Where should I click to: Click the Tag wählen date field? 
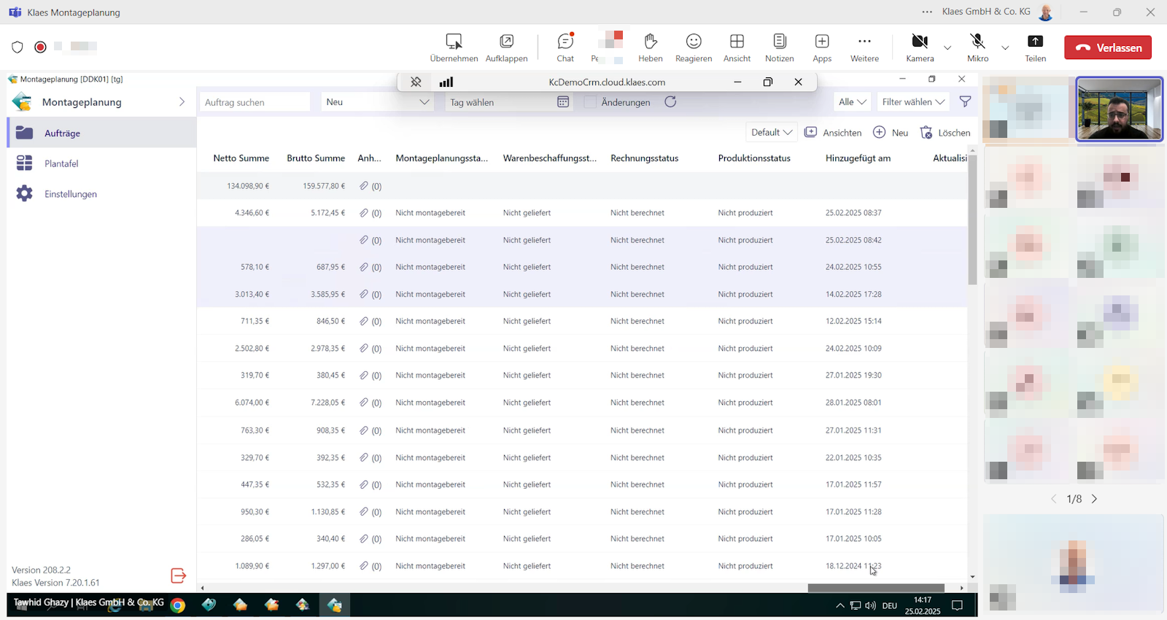tap(500, 102)
